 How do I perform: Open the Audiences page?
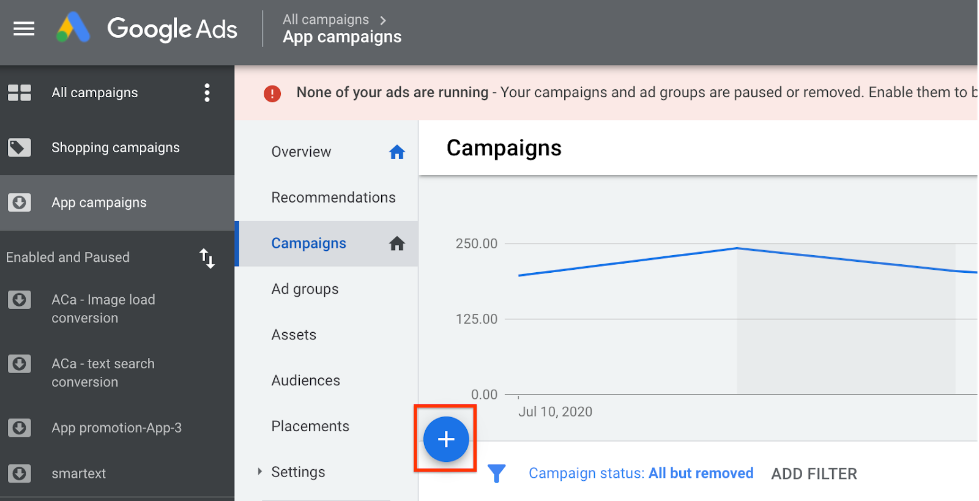click(305, 380)
